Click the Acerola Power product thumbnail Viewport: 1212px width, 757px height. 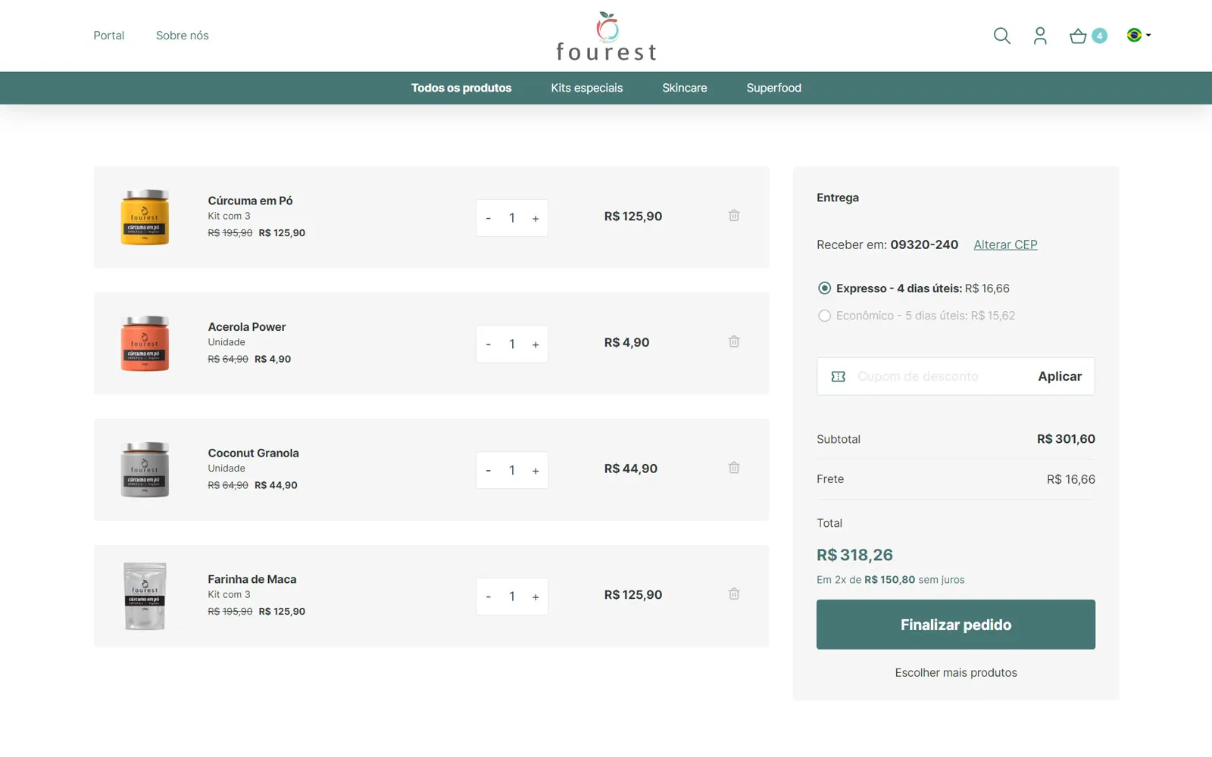click(145, 344)
